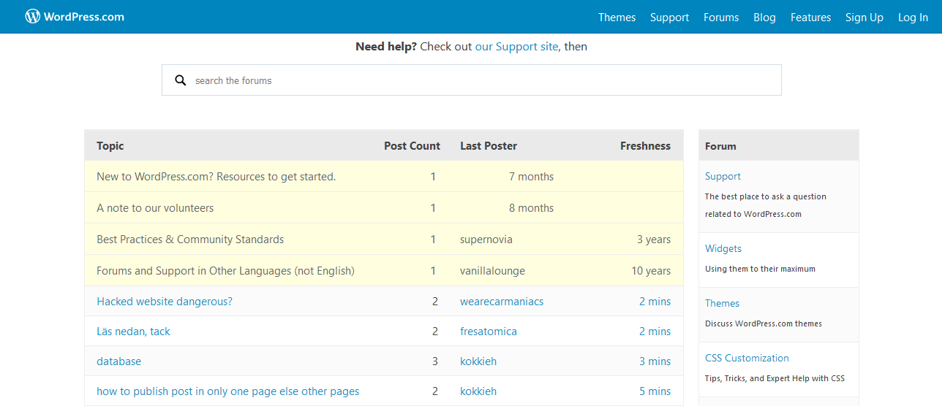This screenshot has height=406, width=942.
Task: Open kokkieh profile in the database row
Action: click(x=478, y=361)
